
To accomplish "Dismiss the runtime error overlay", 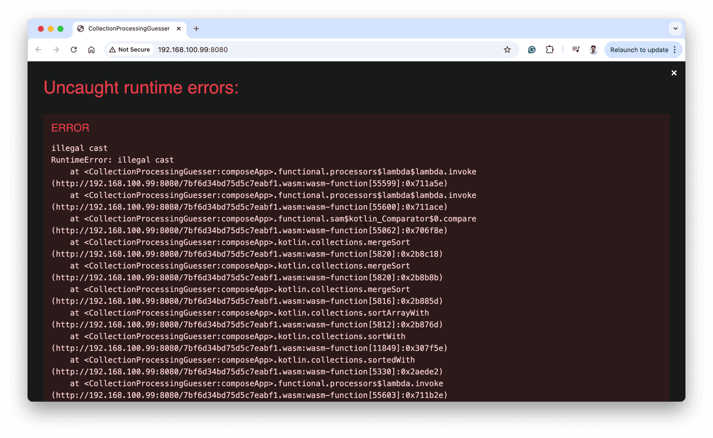I will pyautogui.click(x=674, y=73).
